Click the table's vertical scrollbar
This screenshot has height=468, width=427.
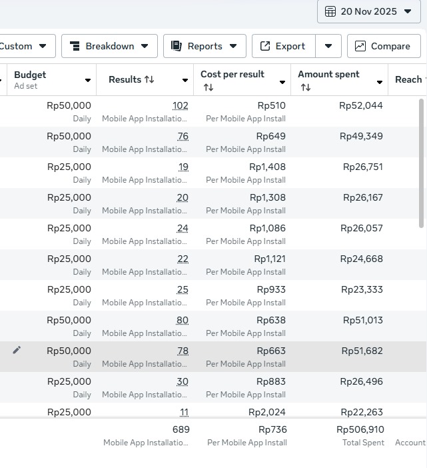point(421,163)
